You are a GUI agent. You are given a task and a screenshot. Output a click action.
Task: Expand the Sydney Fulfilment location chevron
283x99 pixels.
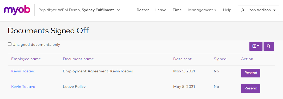pyautogui.click(x=118, y=10)
